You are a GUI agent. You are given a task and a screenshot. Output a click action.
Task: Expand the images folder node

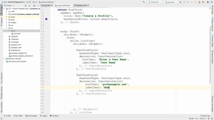pos(7,23)
